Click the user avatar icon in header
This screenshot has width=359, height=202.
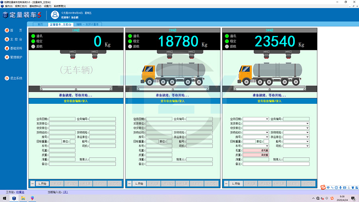tap(55, 15)
